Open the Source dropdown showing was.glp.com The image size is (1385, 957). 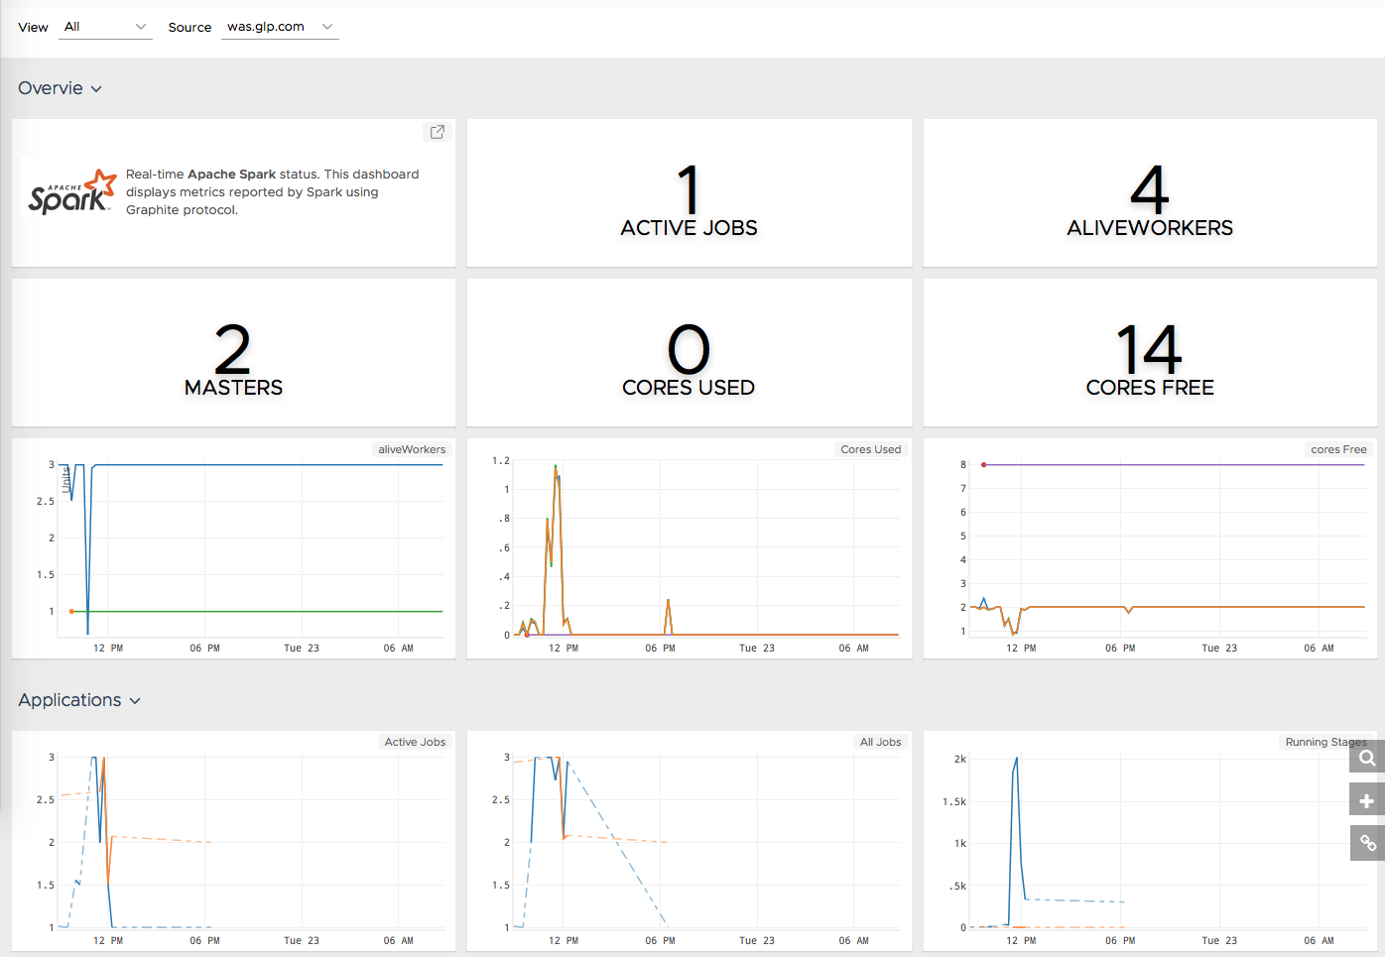click(280, 27)
